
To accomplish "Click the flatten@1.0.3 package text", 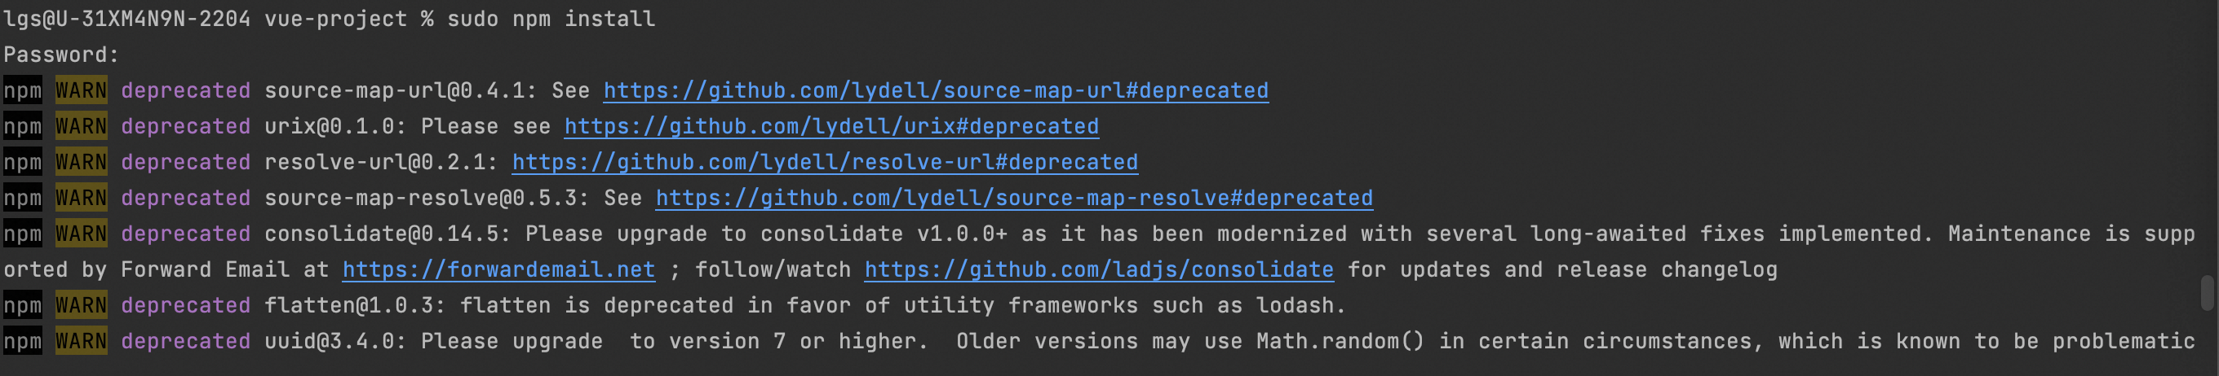I will pyautogui.click(x=354, y=306).
